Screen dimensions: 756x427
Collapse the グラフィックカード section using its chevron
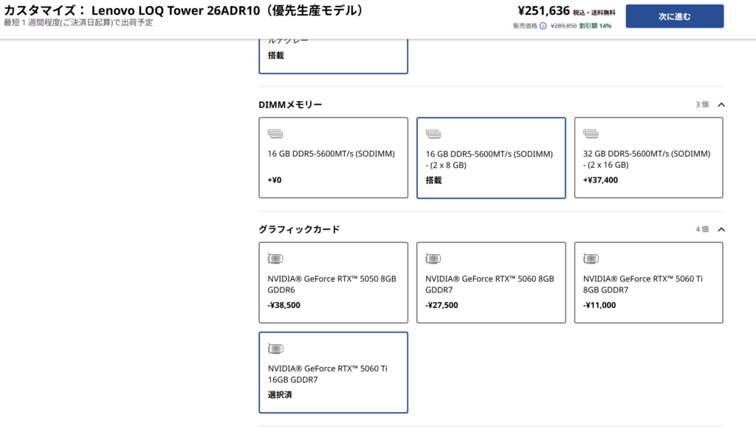point(721,230)
